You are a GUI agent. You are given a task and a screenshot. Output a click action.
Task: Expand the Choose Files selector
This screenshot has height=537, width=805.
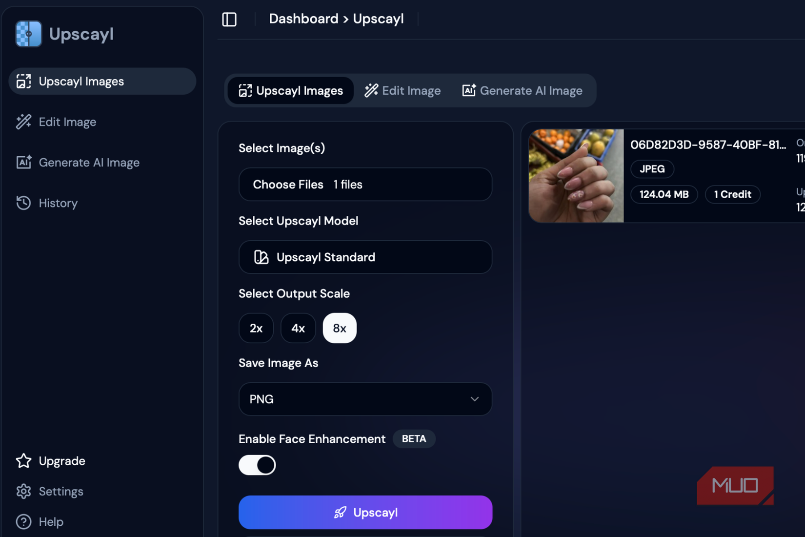point(365,185)
